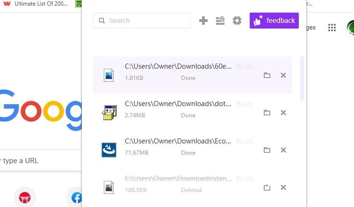
Task: Remove the deleted dan... entry
Action: [x=283, y=187]
